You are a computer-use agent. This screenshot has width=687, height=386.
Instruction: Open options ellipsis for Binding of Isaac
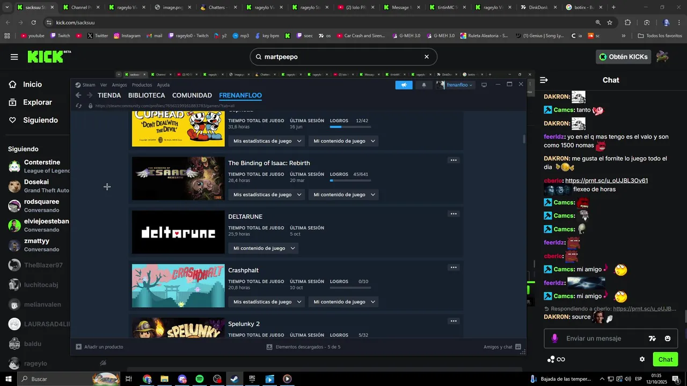[454, 160]
